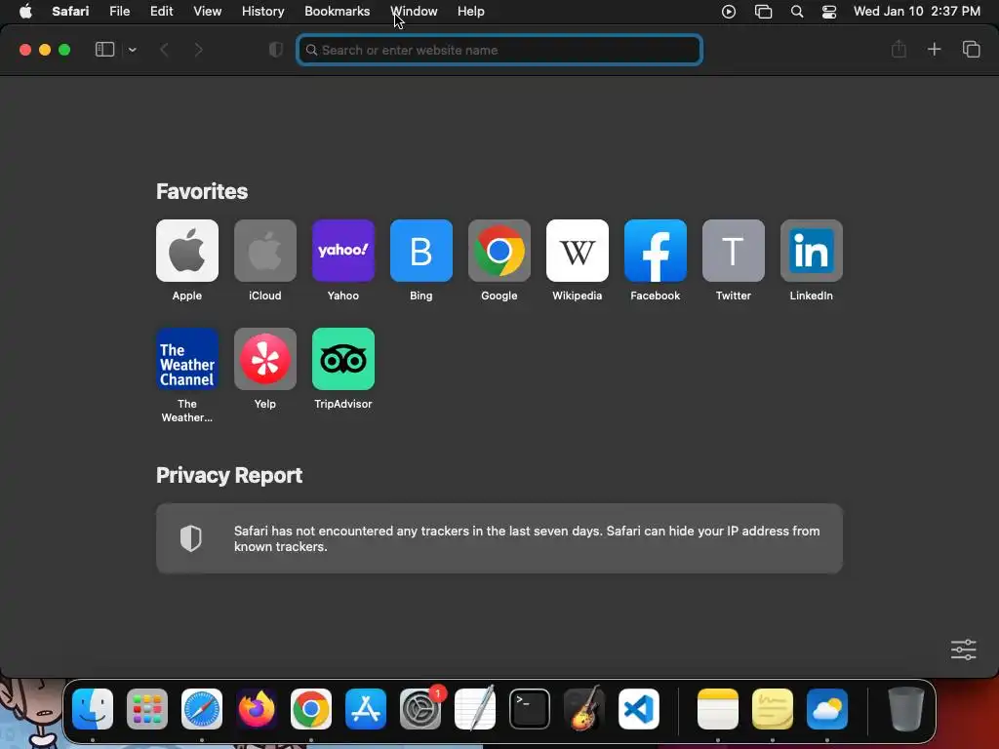Open the Help menu

click(471, 12)
